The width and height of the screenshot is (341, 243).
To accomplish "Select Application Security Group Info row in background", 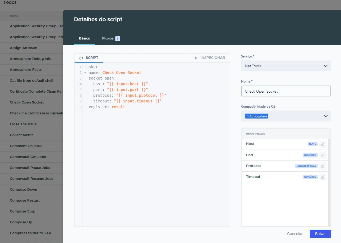I will coord(32,37).
